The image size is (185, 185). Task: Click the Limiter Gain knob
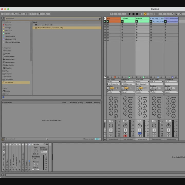tap(36, 151)
